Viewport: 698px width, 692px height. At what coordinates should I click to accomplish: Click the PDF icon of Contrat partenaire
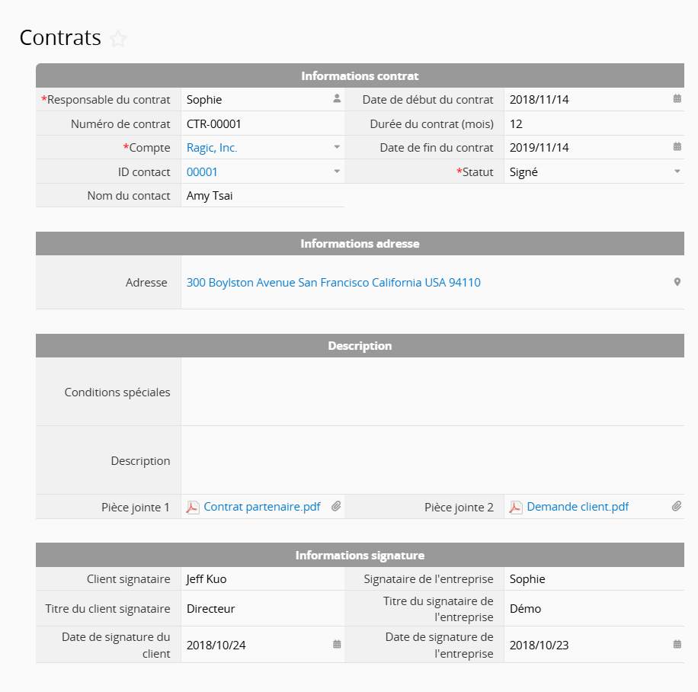click(x=193, y=508)
